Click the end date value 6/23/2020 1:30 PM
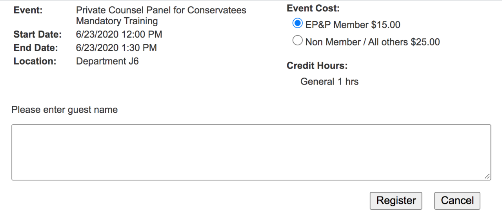 point(116,48)
